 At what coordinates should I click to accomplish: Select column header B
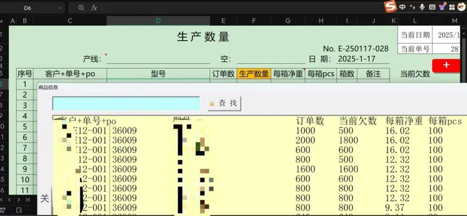25,20
